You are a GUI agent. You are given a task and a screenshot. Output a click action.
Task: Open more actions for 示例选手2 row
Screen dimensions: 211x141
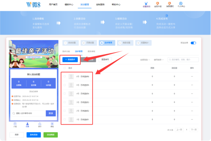pyautogui.click(x=192, y=111)
